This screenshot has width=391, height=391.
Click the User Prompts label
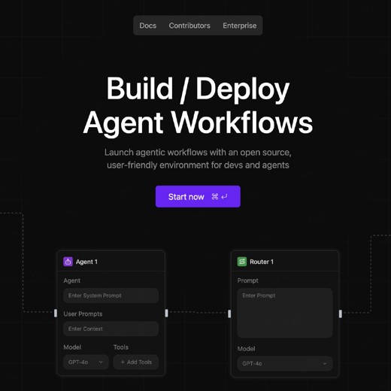83,314
